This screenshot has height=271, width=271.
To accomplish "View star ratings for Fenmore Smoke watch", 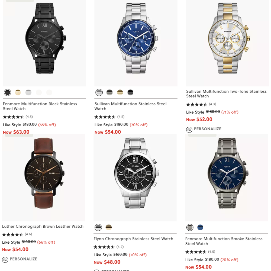I will [196, 252].
